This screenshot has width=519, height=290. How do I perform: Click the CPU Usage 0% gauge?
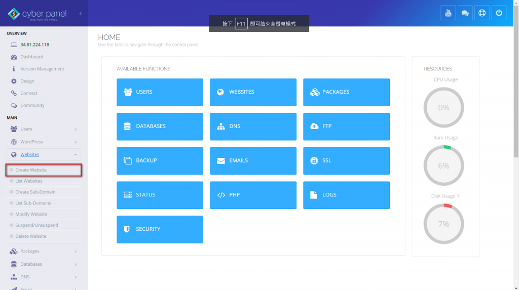[443, 107]
